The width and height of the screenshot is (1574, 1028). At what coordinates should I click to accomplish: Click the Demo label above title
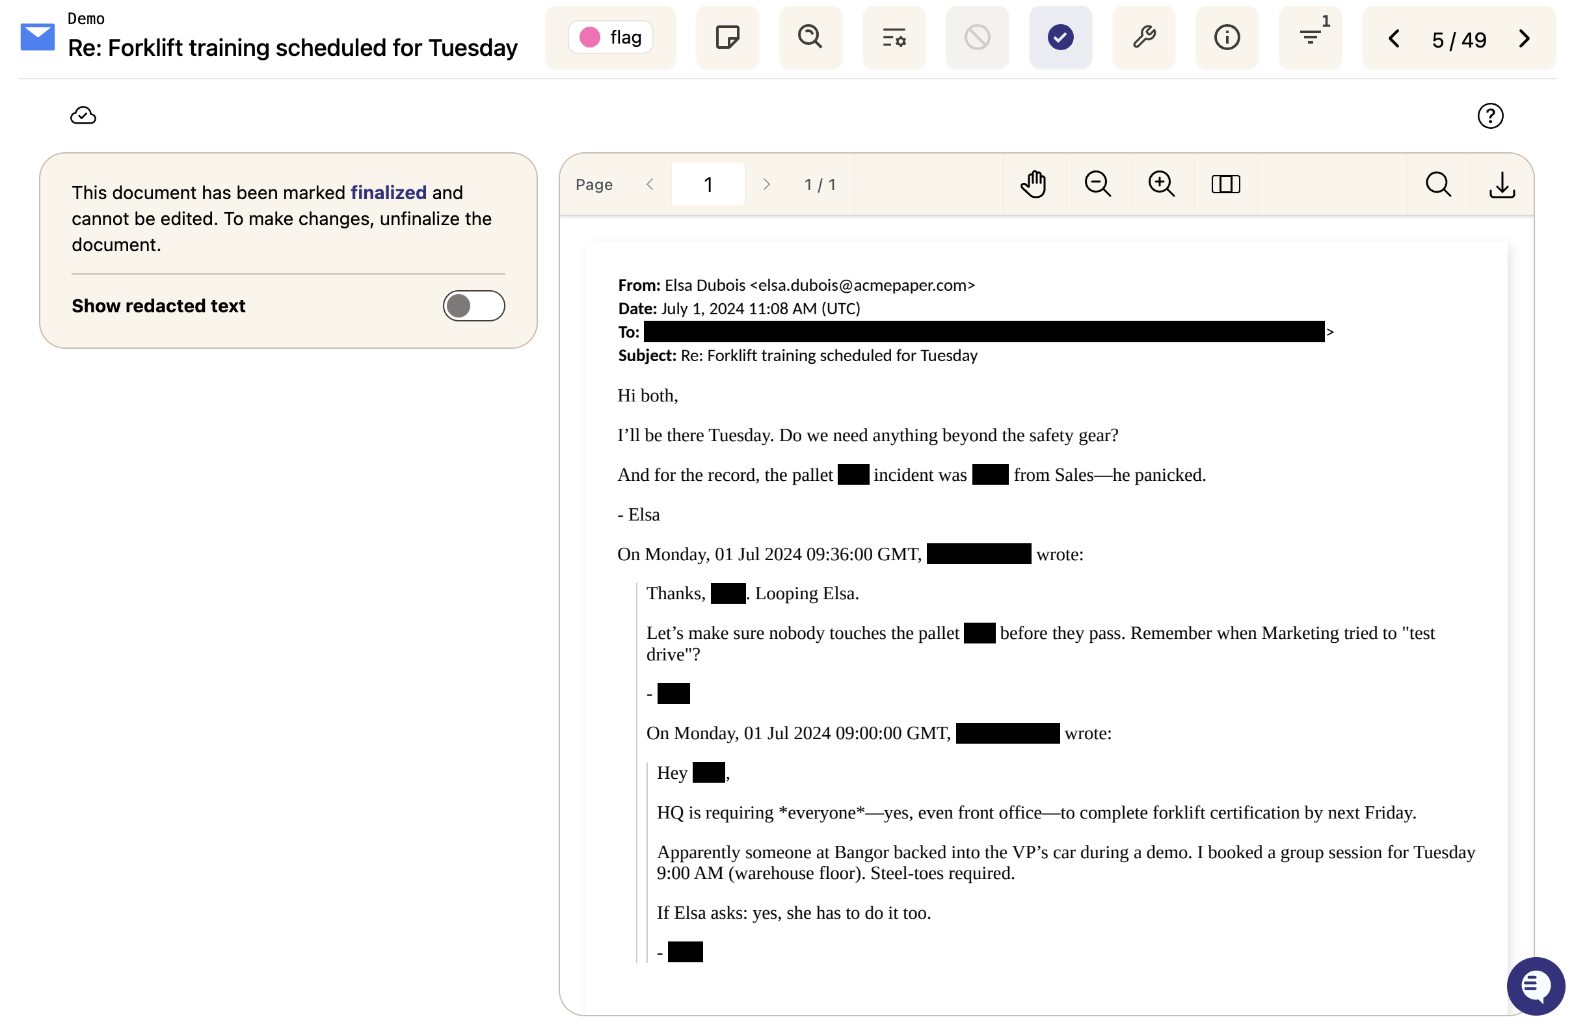pyautogui.click(x=86, y=18)
